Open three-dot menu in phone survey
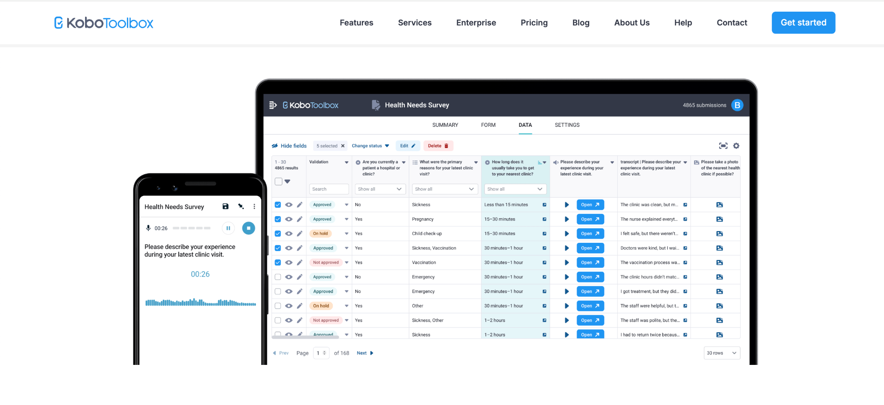The image size is (884, 405). coord(254,207)
